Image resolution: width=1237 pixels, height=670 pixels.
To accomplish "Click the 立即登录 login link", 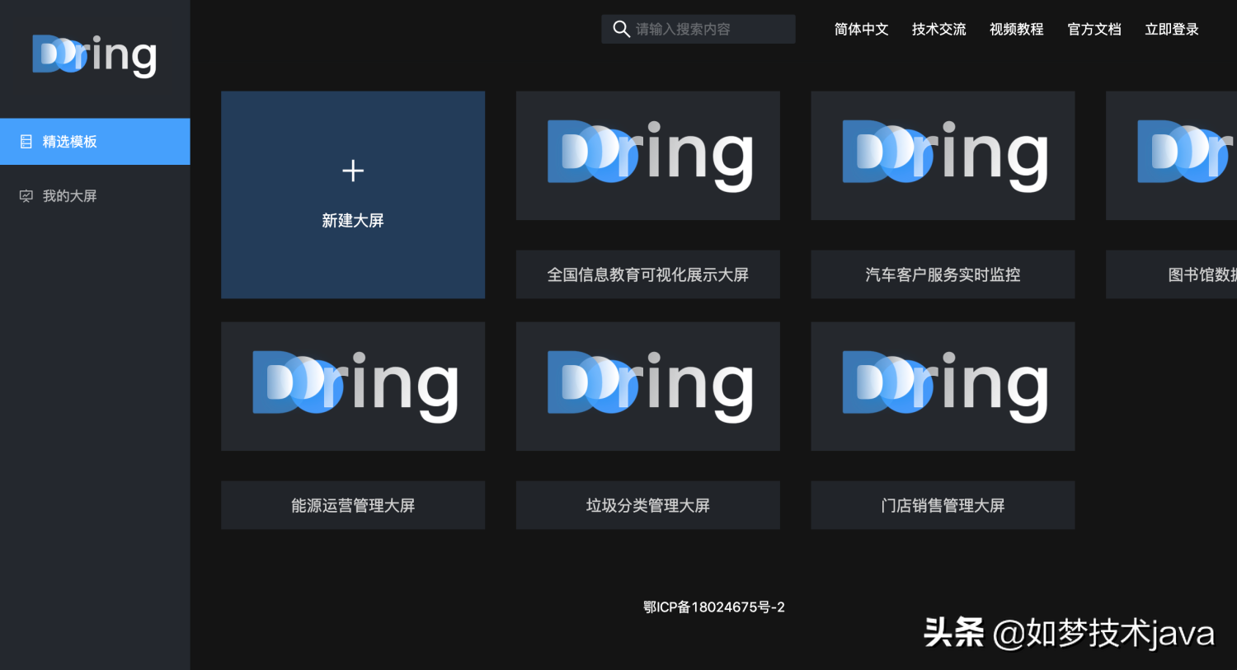I will tap(1172, 30).
